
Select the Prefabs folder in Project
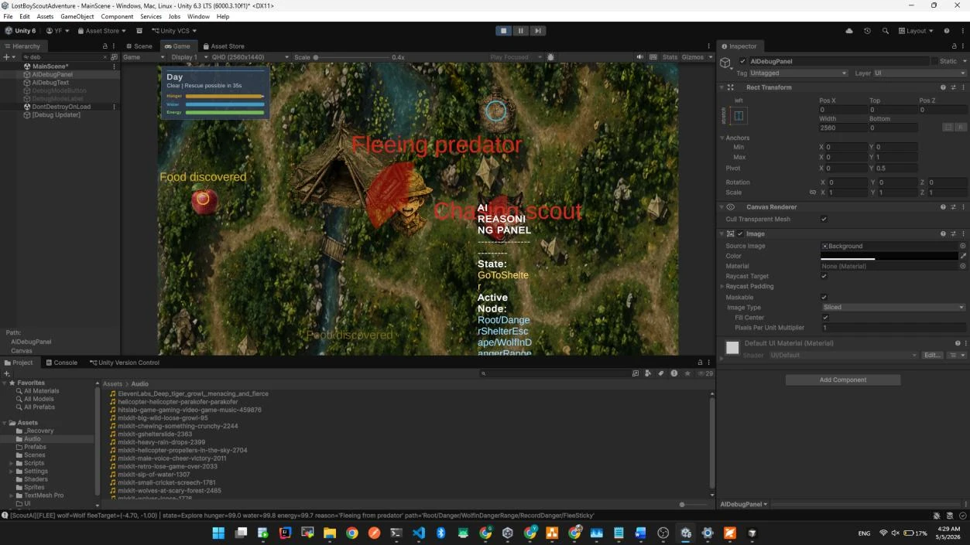(35, 447)
